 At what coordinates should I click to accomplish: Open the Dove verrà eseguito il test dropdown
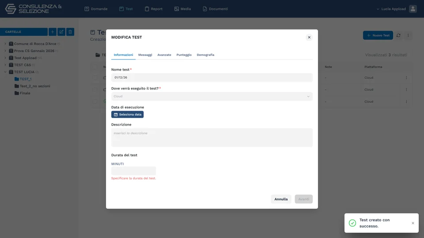(212, 97)
